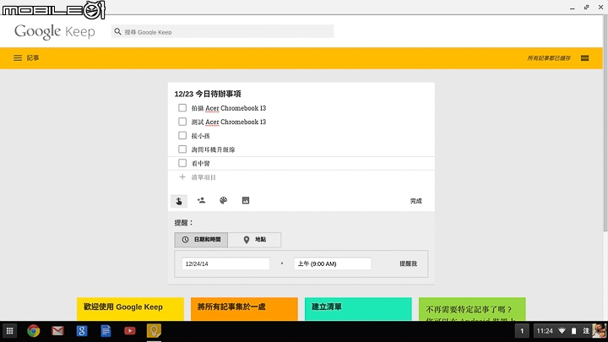Click the remind me finger icon

pyautogui.click(x=179, y=201)
